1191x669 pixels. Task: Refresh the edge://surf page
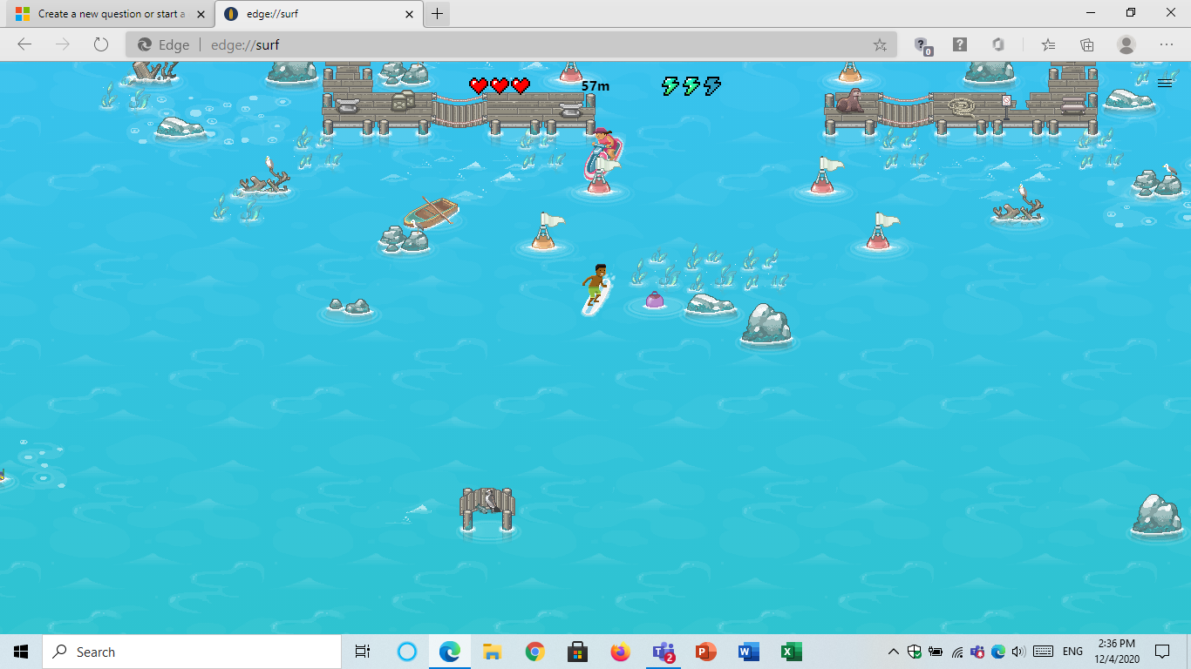tap(101, 44)
